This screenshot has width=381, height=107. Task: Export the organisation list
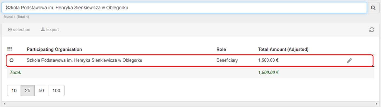50,30
